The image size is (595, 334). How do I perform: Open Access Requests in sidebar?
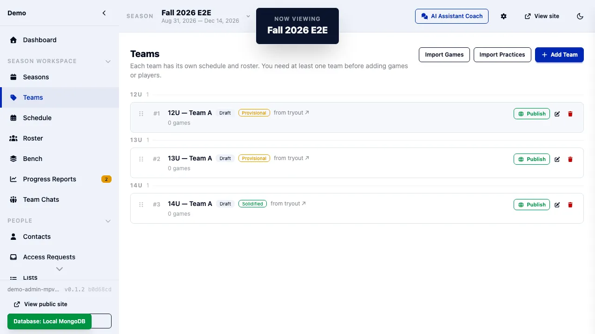(59, 257)
